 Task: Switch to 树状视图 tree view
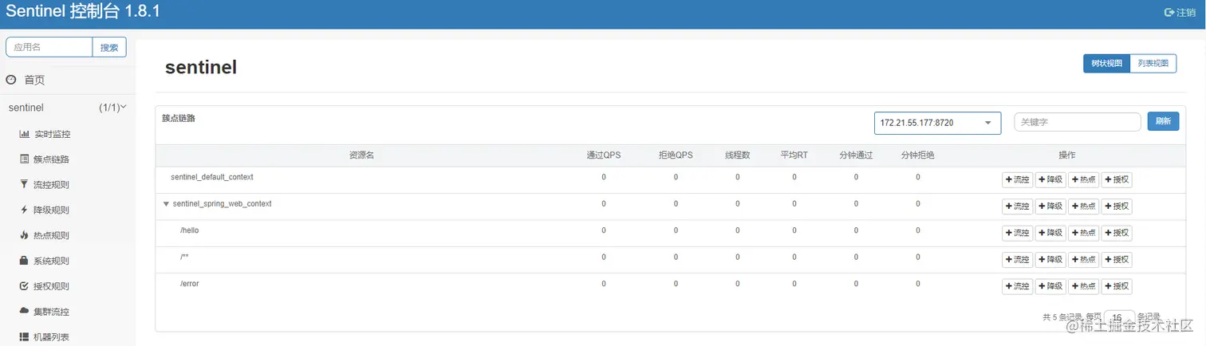(1106, 64)
